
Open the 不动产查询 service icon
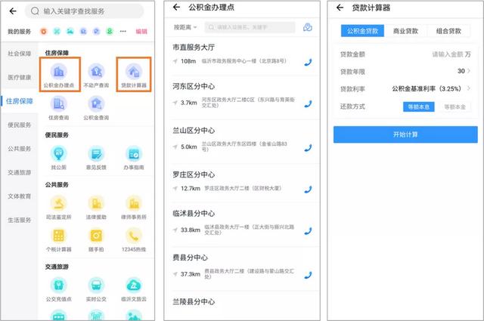coord(96,74)
